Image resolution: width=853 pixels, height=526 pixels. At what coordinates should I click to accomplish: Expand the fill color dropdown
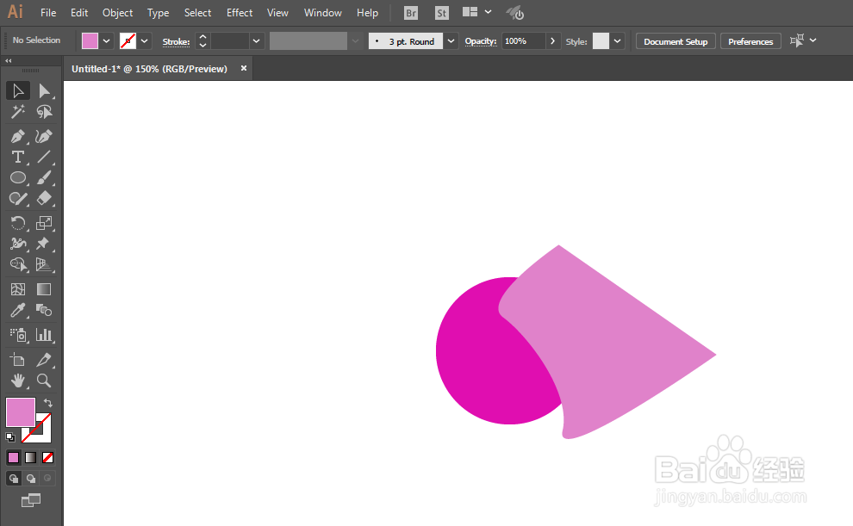[107, 40]
